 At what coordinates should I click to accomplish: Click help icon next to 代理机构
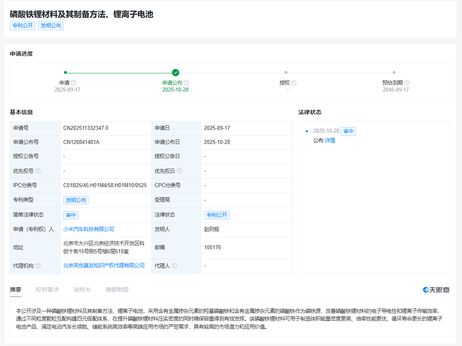click(38, 266)
